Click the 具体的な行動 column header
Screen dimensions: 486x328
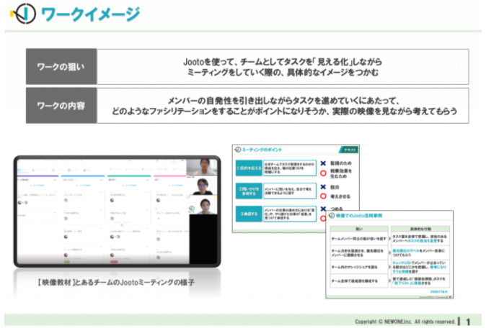coord(420,229)
